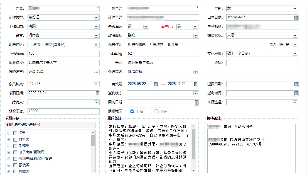Image resolution: width=307 pixels, height=175 pixels.
Task: Open the 持有人 dropdown
Action: click(x=96, y=102)
